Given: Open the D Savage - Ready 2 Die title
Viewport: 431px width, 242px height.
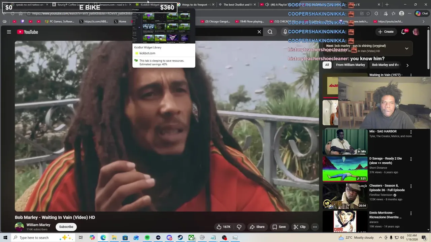Looking at the screenshot, I should pyautogui.click(x=386, y=161).
